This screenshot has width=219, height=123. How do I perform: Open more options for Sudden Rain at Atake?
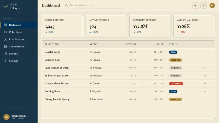[x=204, y=76]
